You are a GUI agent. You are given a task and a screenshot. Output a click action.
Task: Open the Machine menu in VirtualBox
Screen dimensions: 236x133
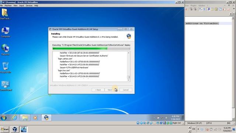[8, 6]
